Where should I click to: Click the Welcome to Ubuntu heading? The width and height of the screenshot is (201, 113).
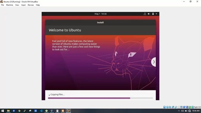click(x=65, y=30)
